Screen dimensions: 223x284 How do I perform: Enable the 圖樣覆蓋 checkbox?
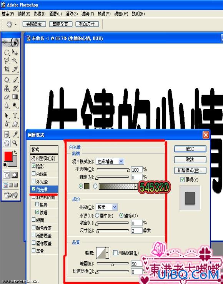coord(34,243)
